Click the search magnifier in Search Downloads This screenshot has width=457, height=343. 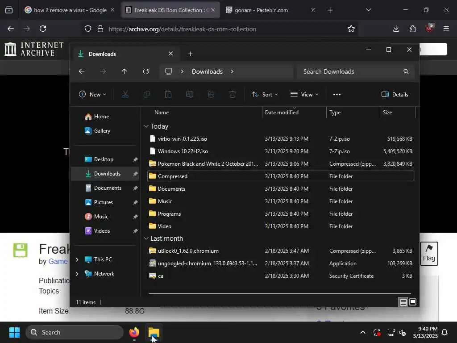coord(406,71)
